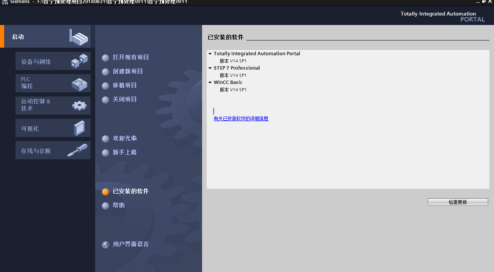Collapse the Totally Integrated Automation Portal entry

(x=210, y=54)
